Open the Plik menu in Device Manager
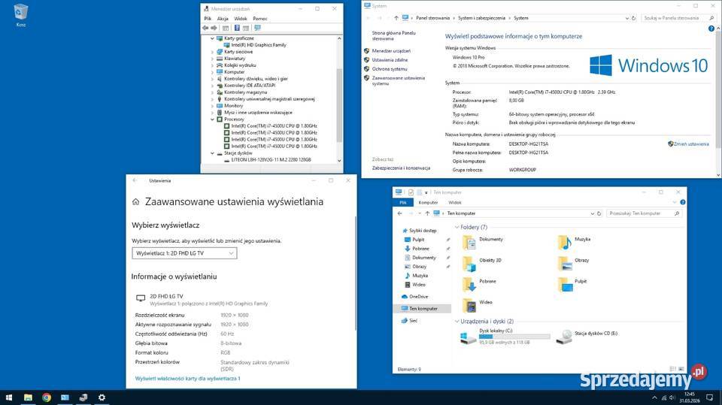The height and width of the screenshot is (405, 722). click(208, 19)
